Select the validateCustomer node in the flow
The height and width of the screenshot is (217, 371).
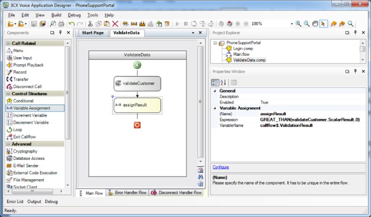pyautogui.click(x=137, y=83)
